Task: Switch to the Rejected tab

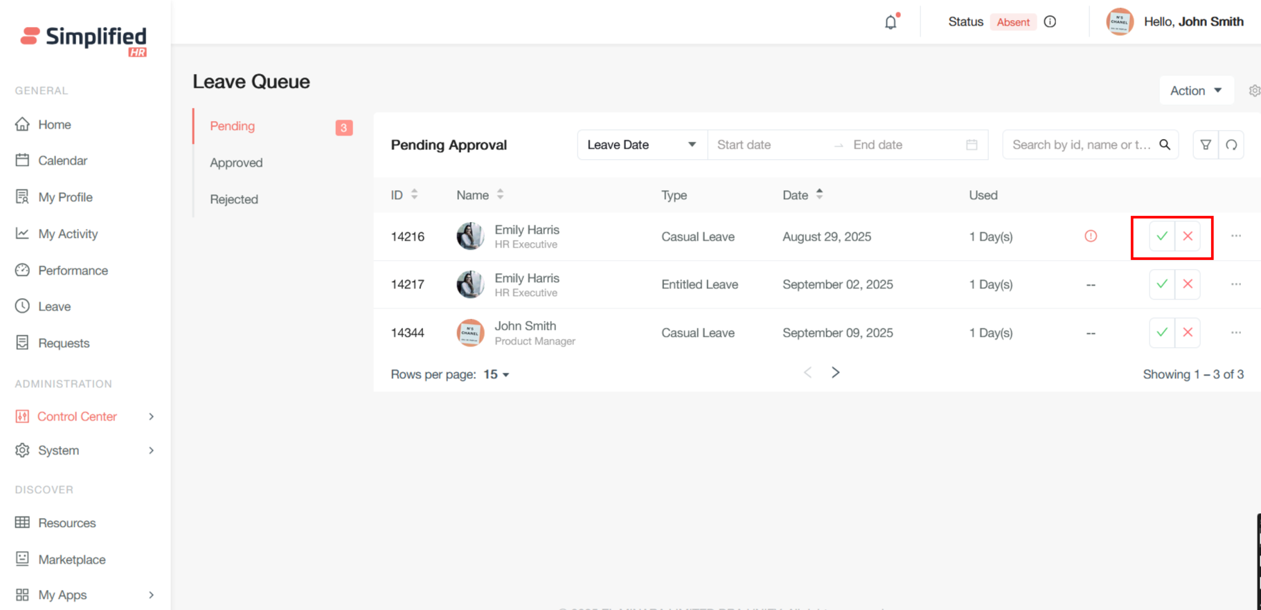Action: coord(234,199)
